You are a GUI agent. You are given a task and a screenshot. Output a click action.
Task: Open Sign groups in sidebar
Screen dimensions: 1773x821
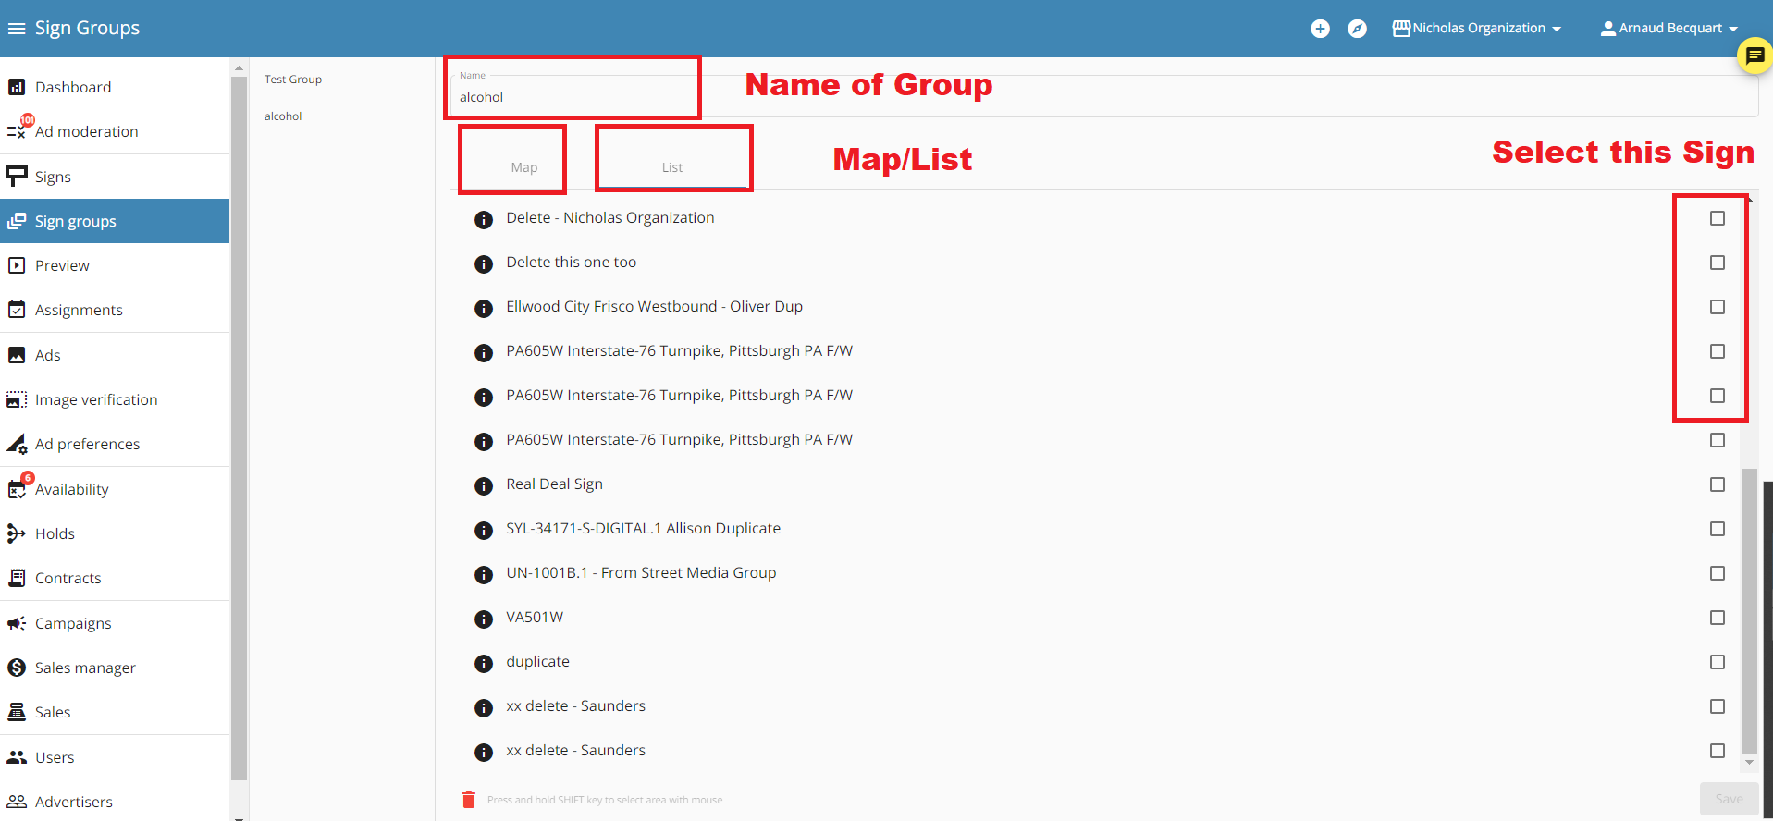coord(115,221)
